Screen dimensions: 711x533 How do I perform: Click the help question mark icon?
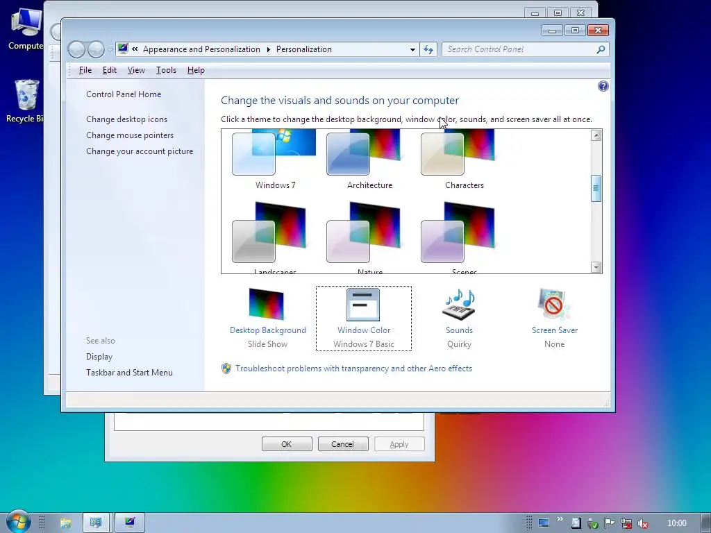(603, 86)
